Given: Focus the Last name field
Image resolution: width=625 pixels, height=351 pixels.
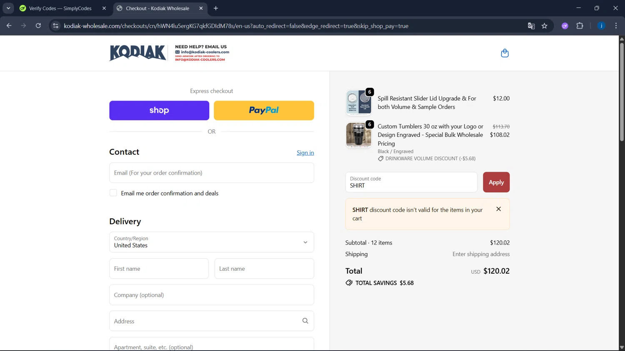Looking at the screenshot, I should point(264,269).
